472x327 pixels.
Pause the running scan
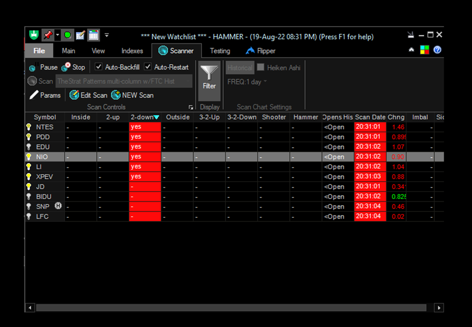point(43,67)
